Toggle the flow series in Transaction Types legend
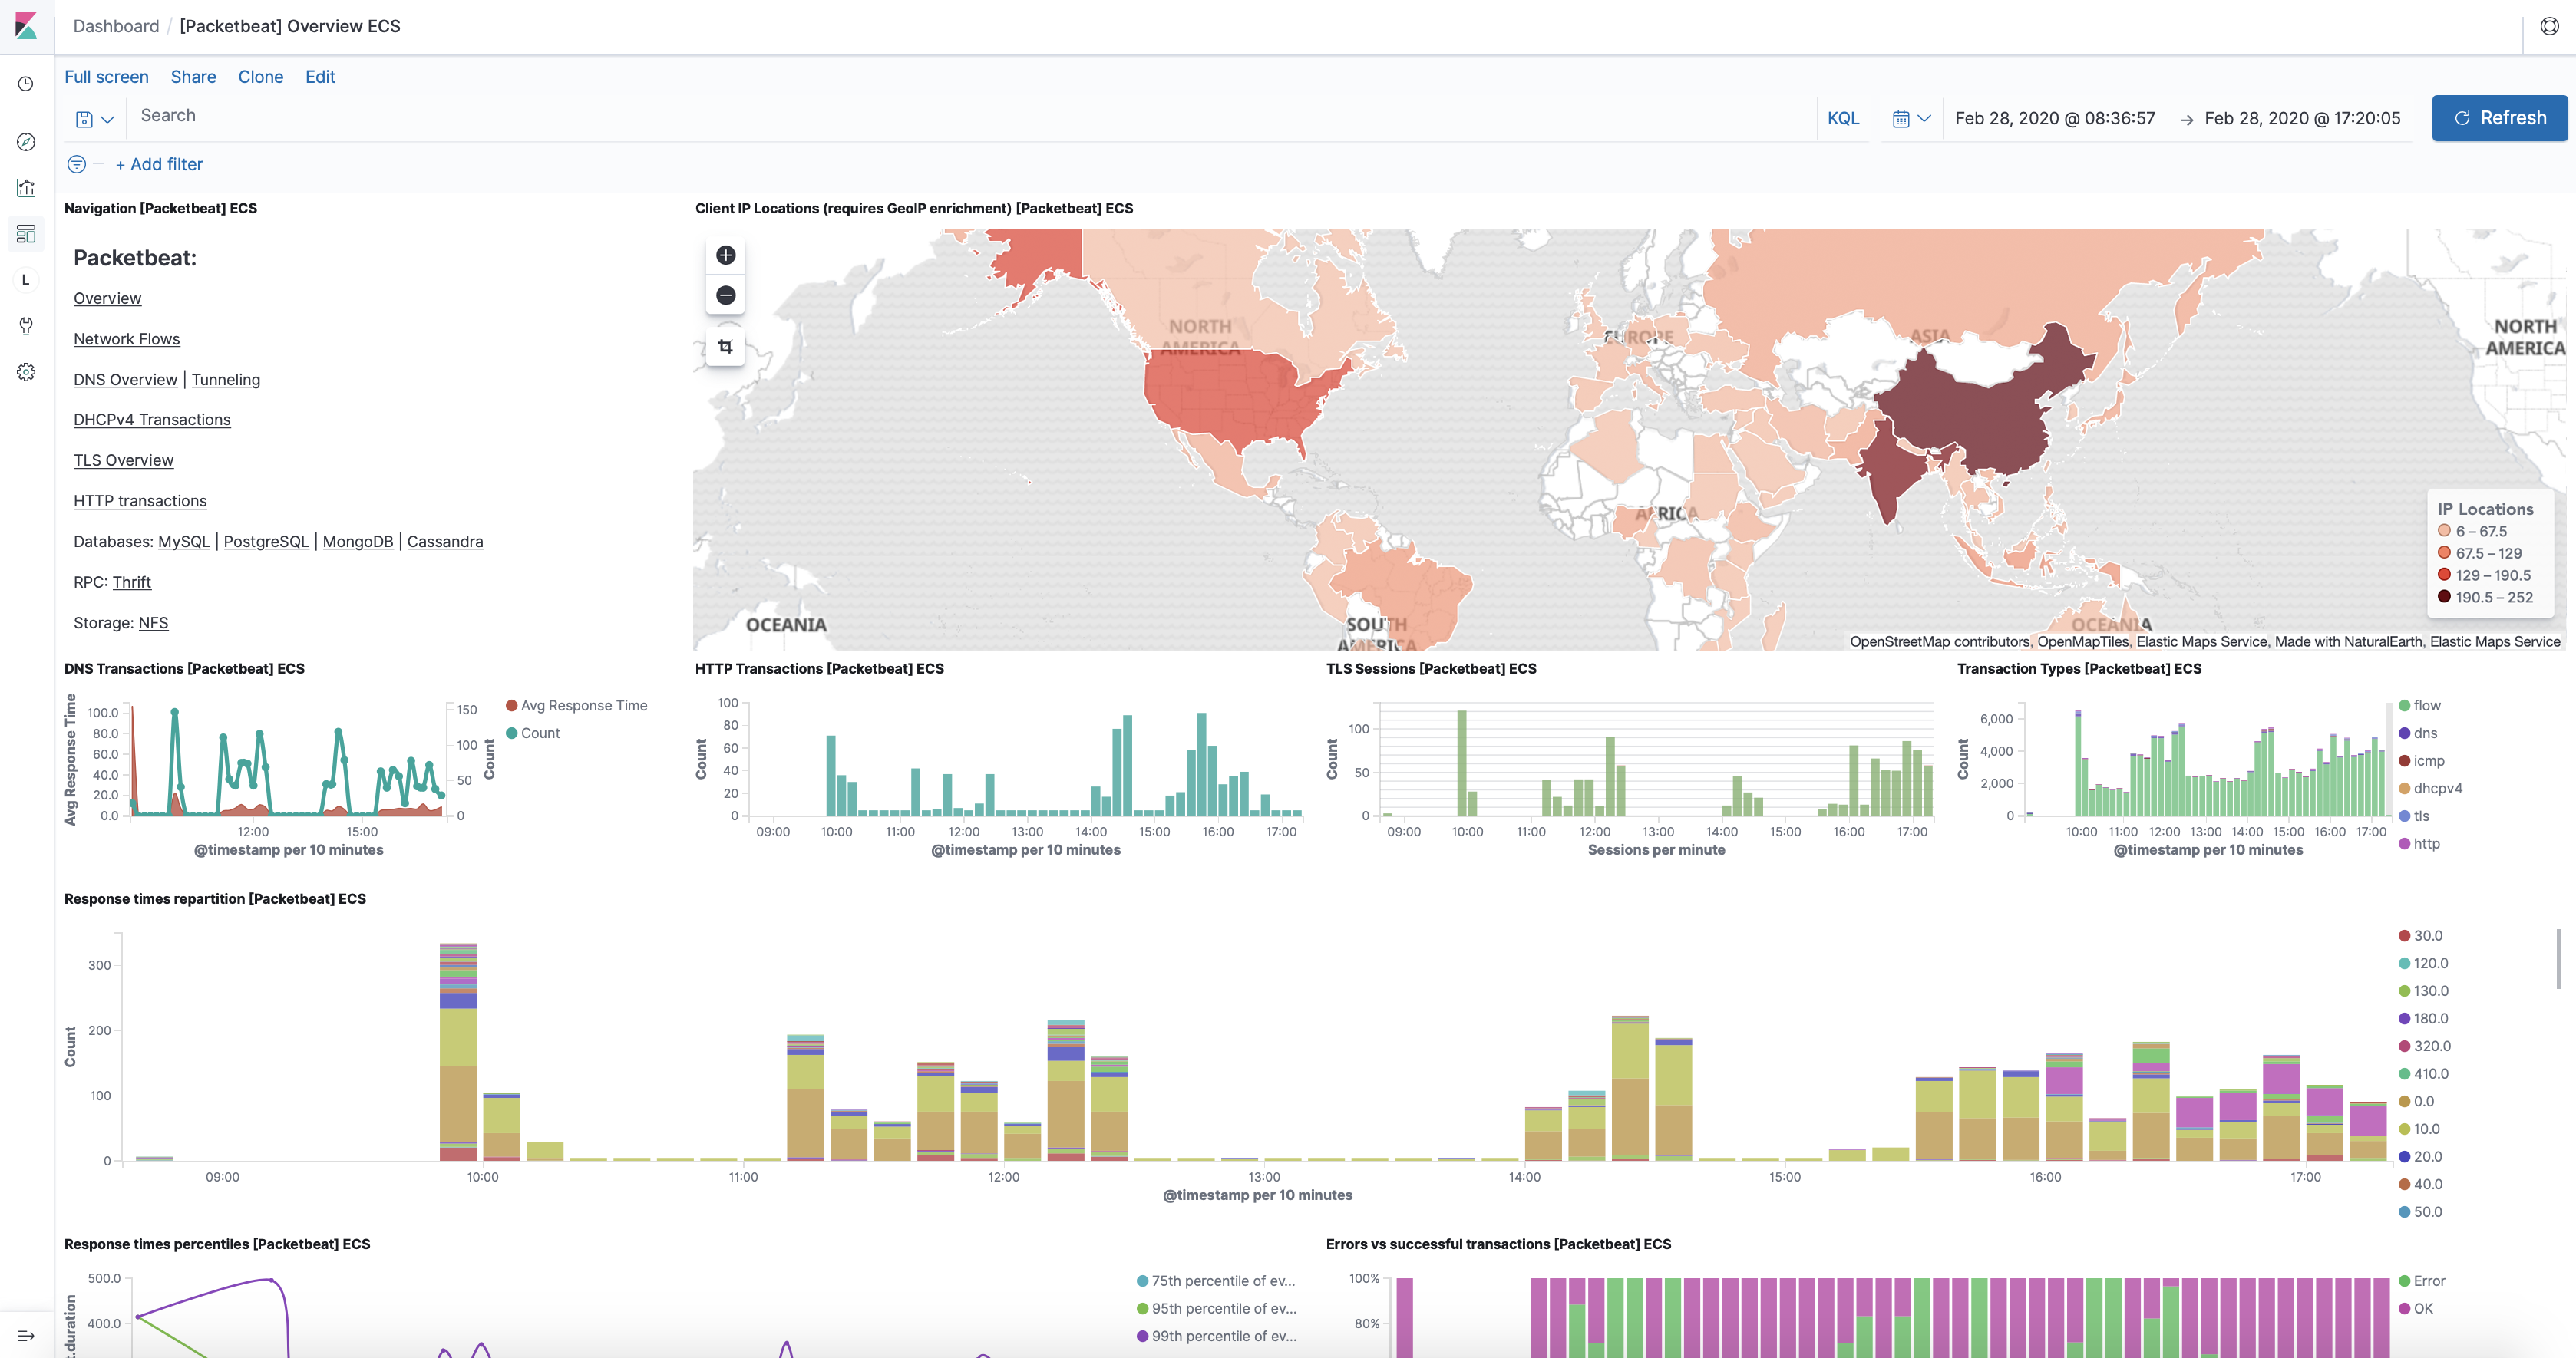 pyautogui.click(x=2426, y=706)
